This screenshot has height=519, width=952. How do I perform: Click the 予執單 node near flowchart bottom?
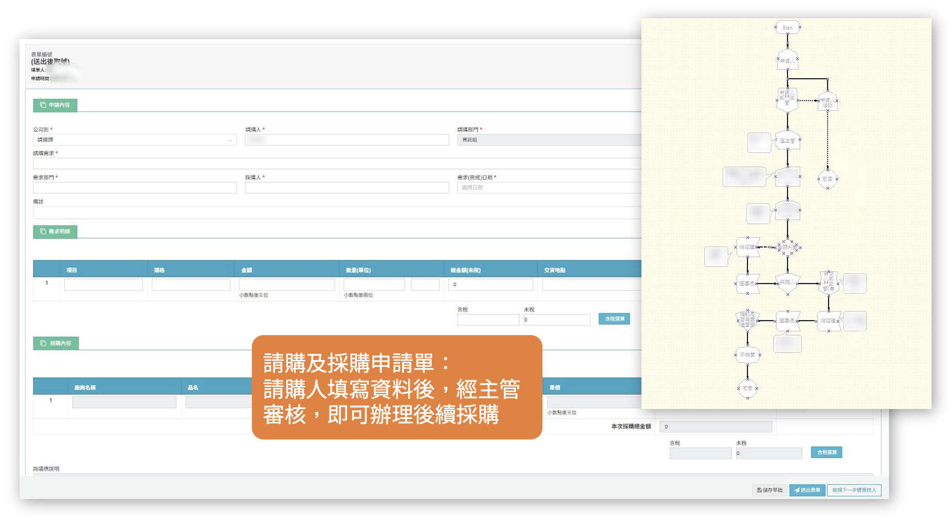point(747,355)
